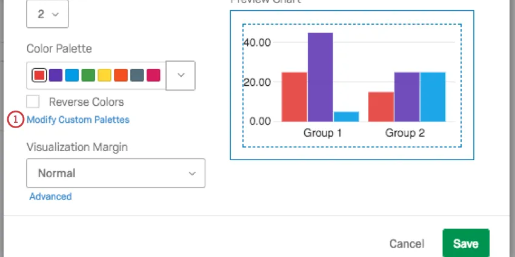Choose the green palette swatch
515x257 pixels.
[88, 75]
